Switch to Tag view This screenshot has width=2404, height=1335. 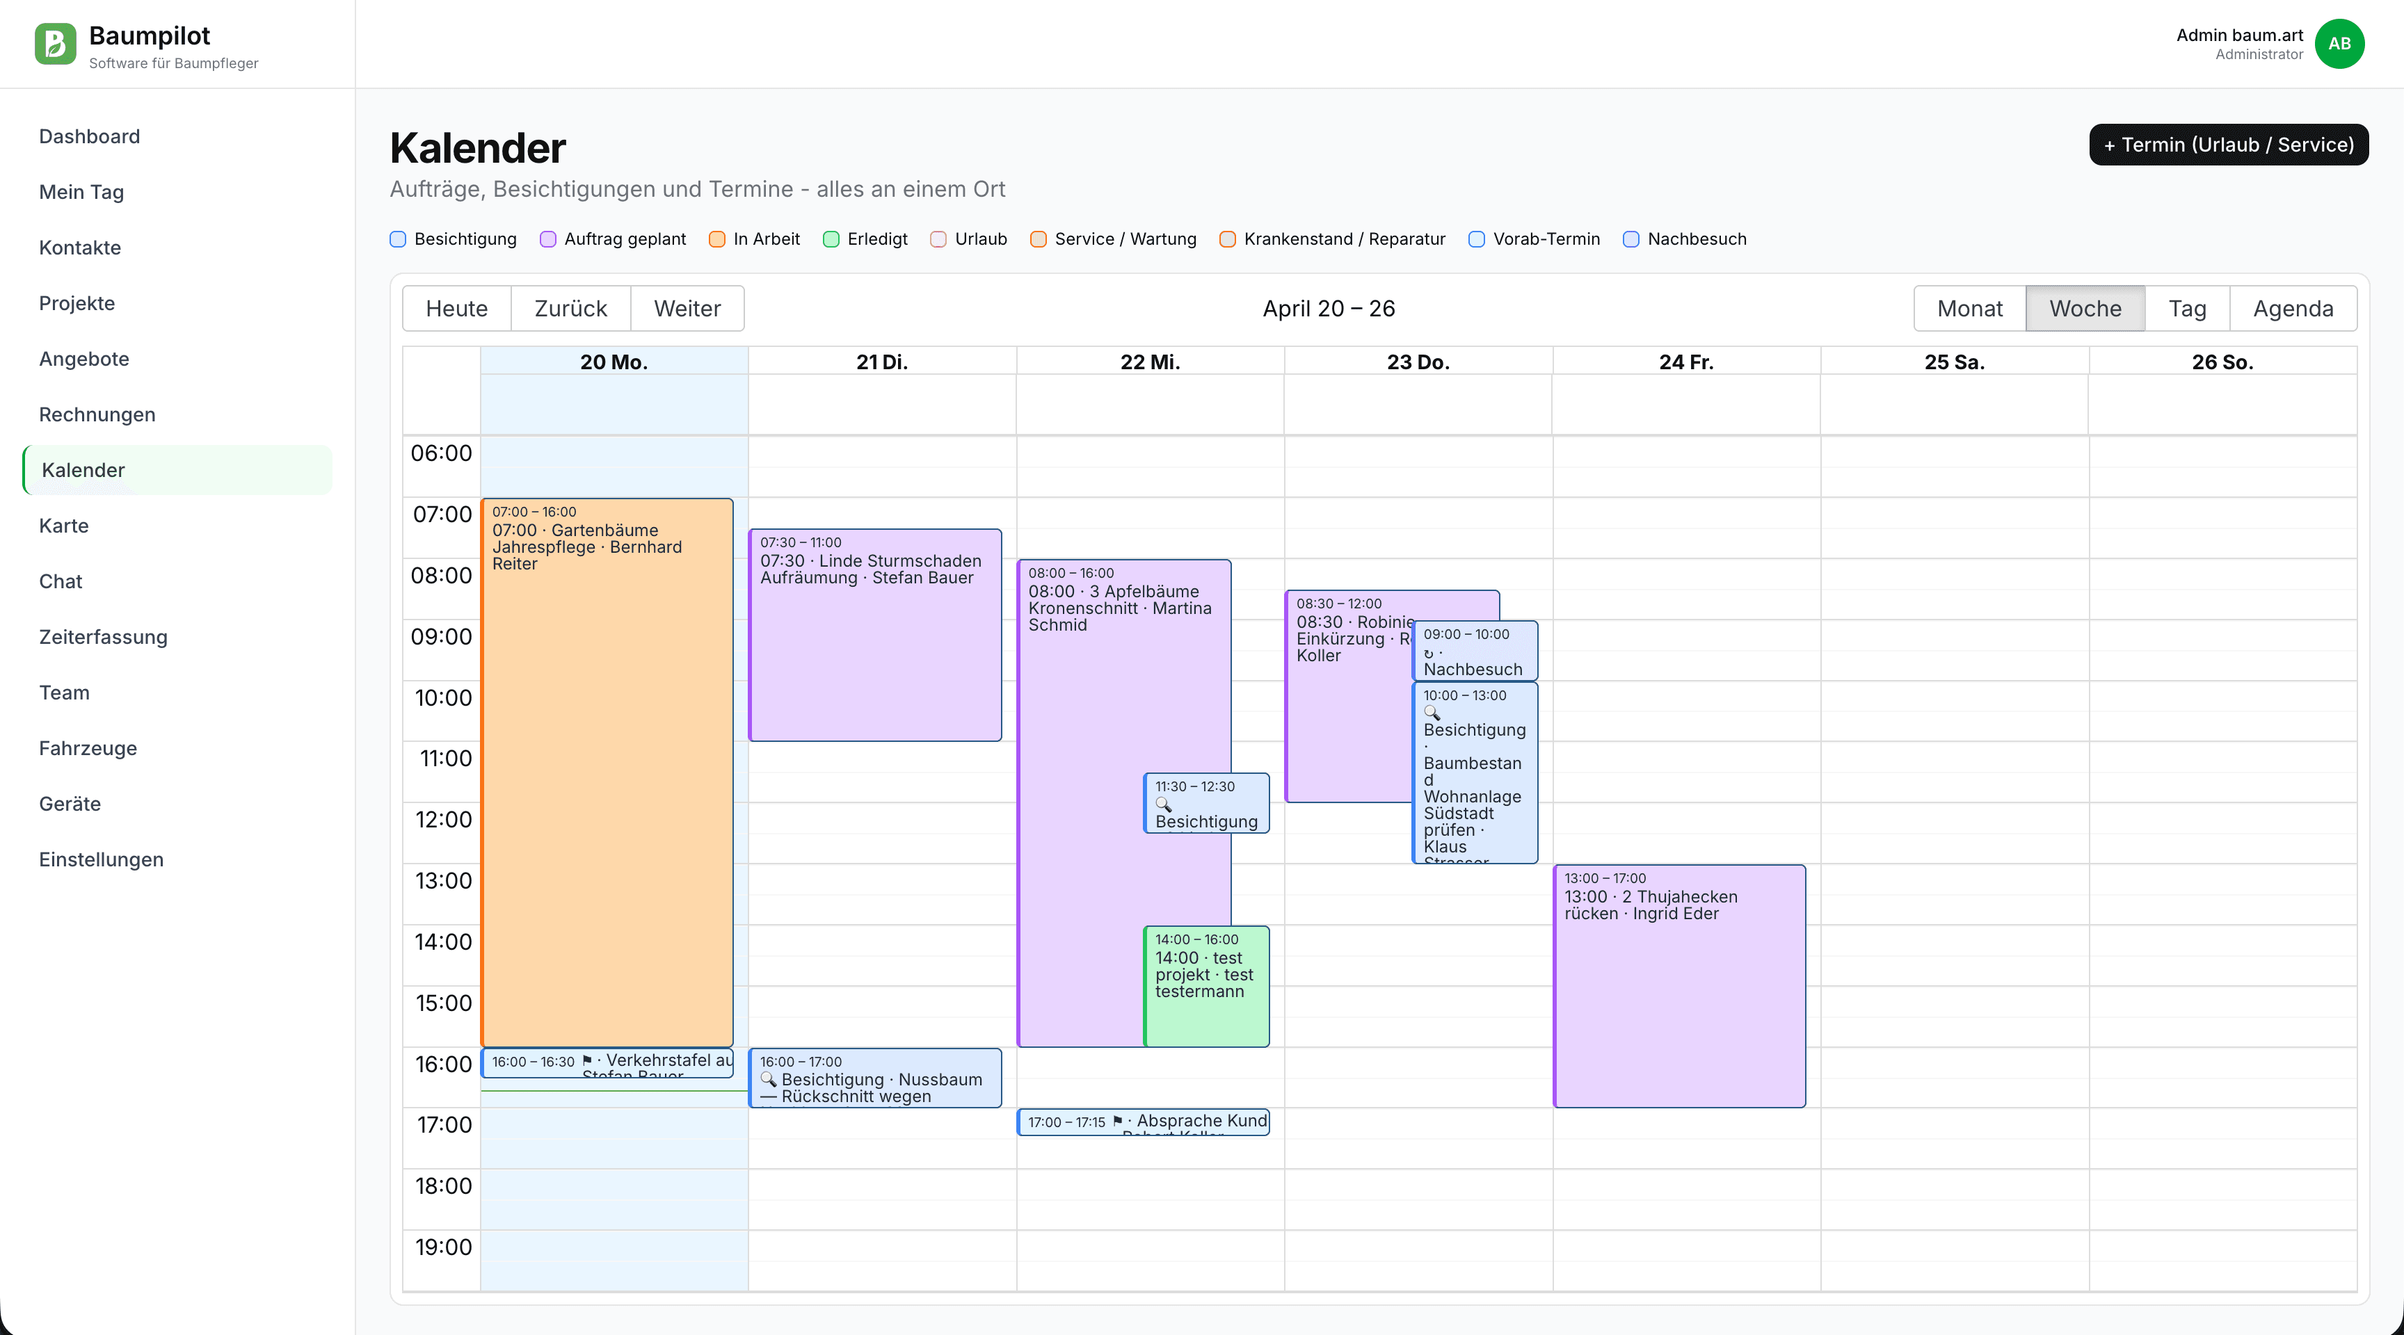pyautogui.click(x=2186, y=309)
